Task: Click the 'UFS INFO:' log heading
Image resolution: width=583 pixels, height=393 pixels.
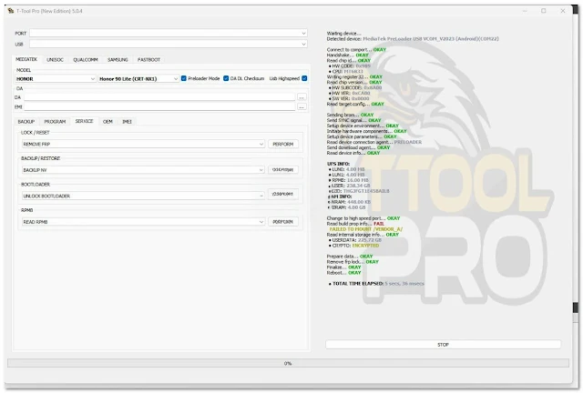Action: 338,164
